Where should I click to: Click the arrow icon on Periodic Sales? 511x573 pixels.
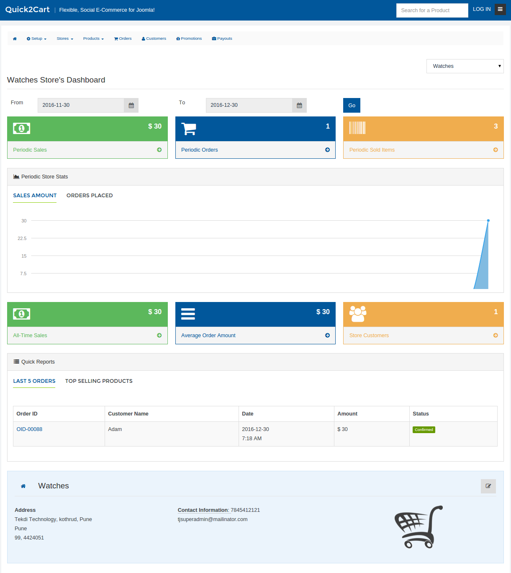click(x=159, y=150)
